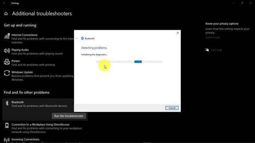Click the back arrow in the Bluetooth dialog
Viewport: 255px width, 143px height.
click(x=77, y=39)
